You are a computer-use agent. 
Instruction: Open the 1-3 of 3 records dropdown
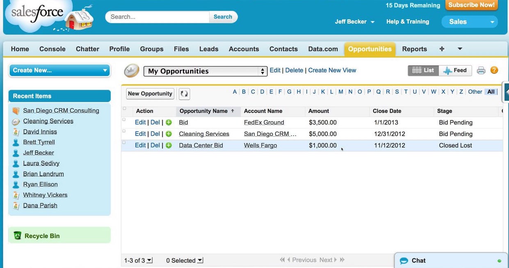pos(138,261)
